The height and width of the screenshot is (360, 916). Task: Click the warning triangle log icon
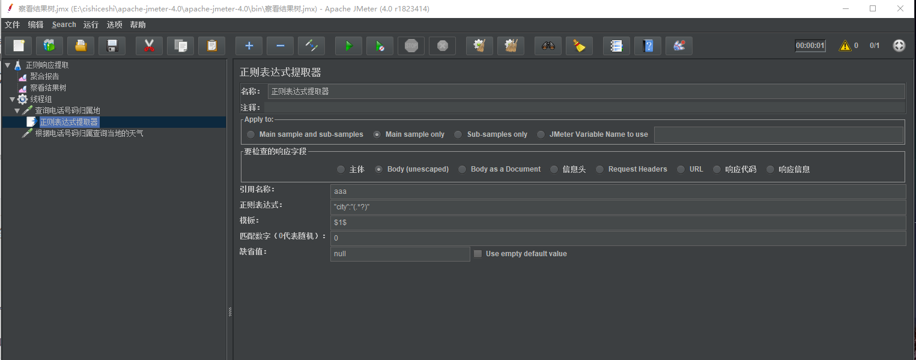845,46
